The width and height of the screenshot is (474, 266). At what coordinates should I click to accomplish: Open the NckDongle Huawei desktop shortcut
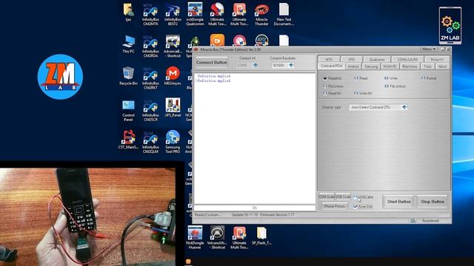[x=195, y=238]
